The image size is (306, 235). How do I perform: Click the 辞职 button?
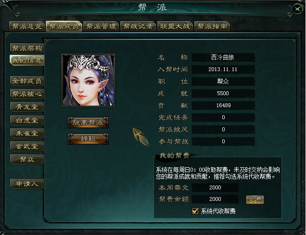pos(88,139)
